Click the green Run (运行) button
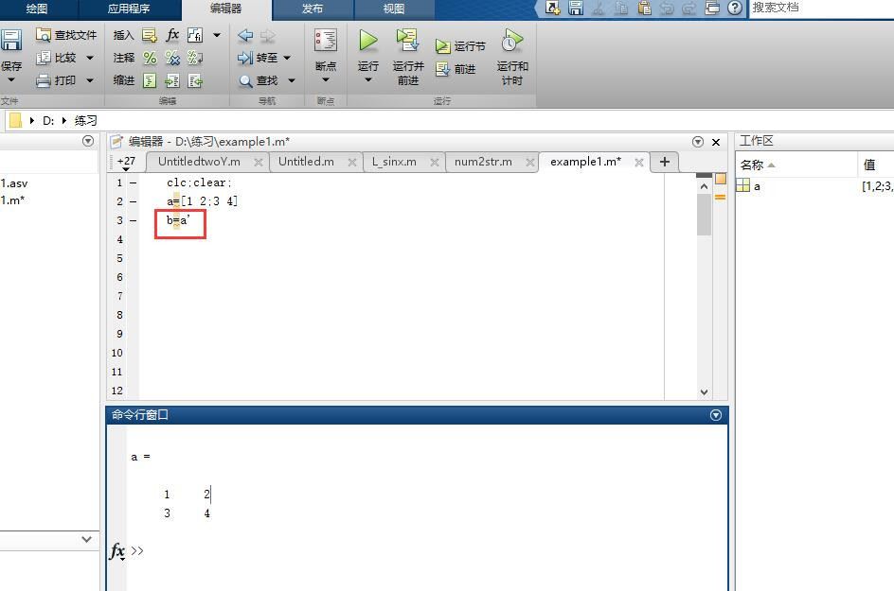 click(368, 41)
